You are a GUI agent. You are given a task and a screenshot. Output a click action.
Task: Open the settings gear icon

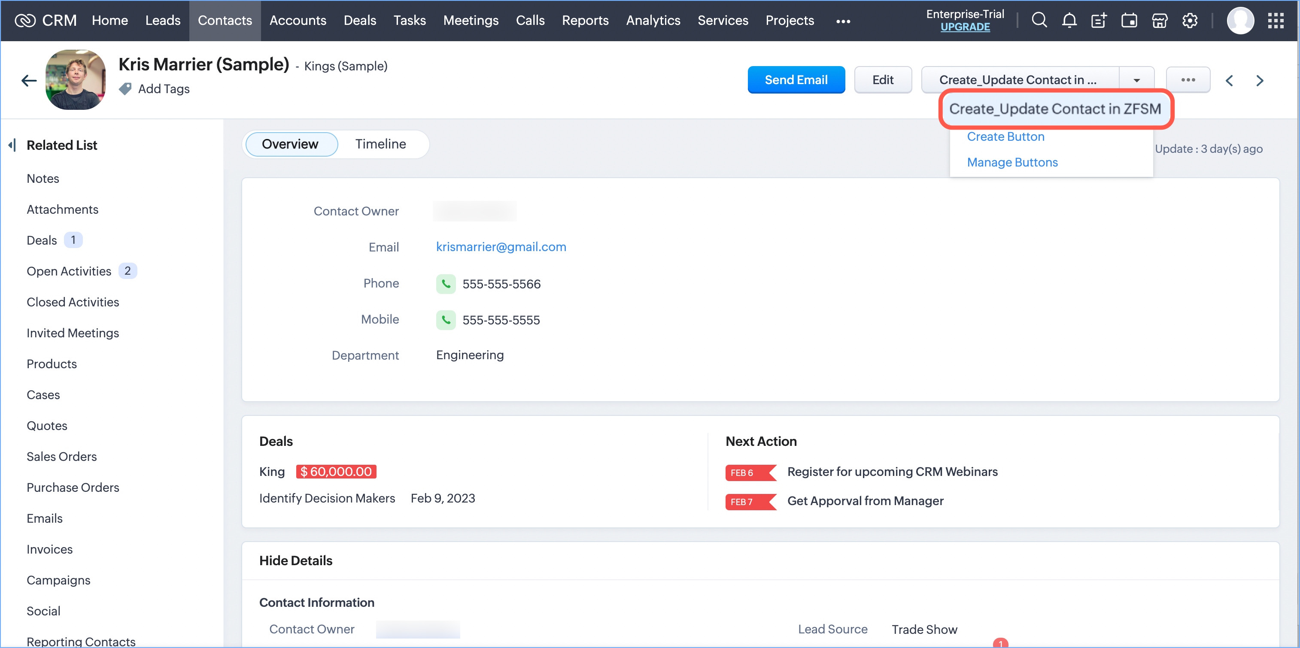click(x=1190, y=20)
